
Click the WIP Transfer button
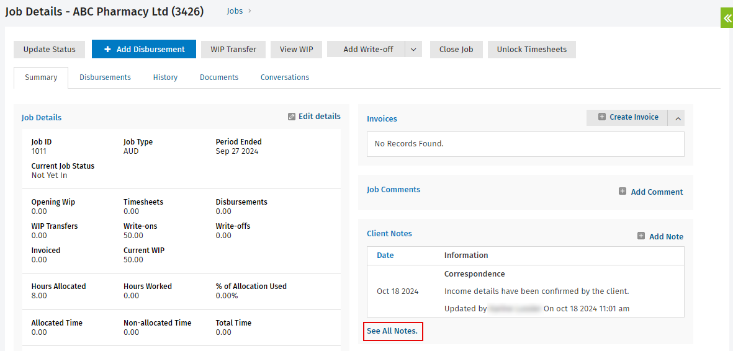[233, 50]
